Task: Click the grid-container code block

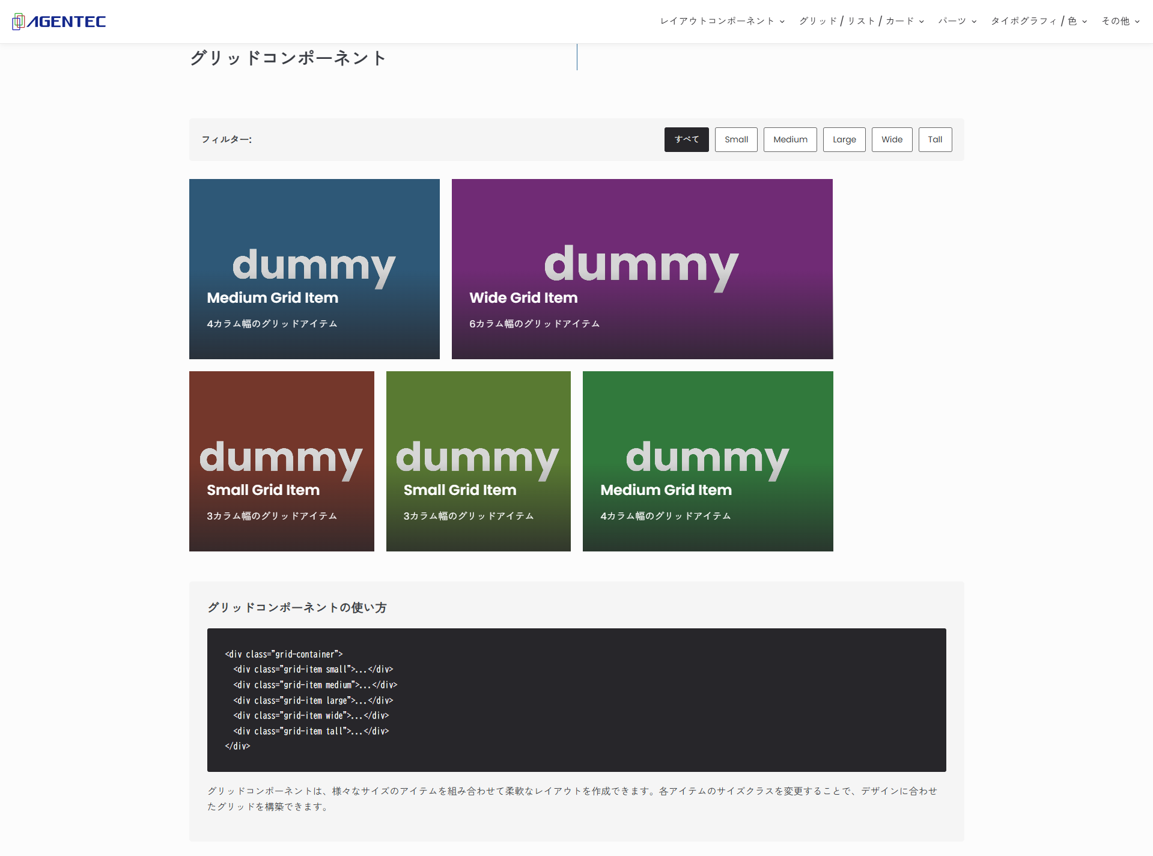Action: point(576,700)
